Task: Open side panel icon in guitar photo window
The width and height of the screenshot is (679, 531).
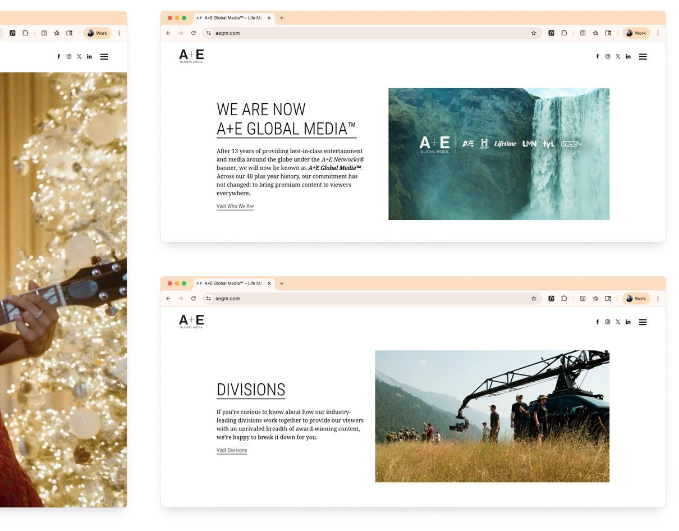Action: [x=44, y=33]
